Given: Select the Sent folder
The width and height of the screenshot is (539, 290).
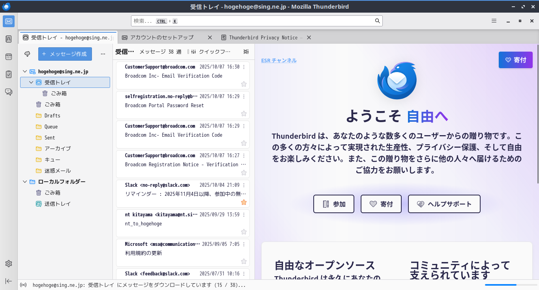Looking at the screenshot, I should 65,138.
